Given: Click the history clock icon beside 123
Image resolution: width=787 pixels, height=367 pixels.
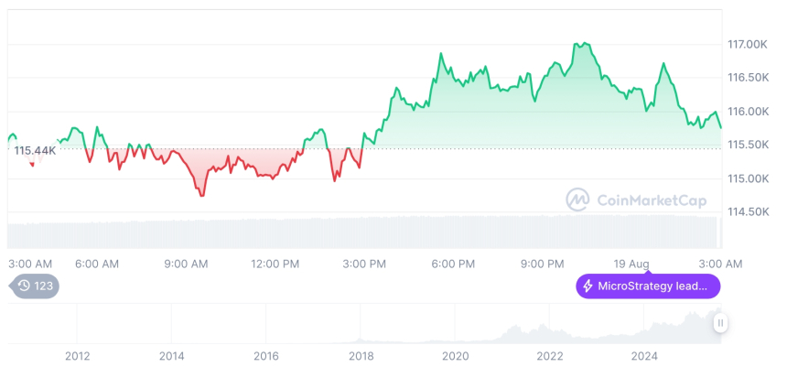Looking at the screenshot, I should click(x=25, y=286).
